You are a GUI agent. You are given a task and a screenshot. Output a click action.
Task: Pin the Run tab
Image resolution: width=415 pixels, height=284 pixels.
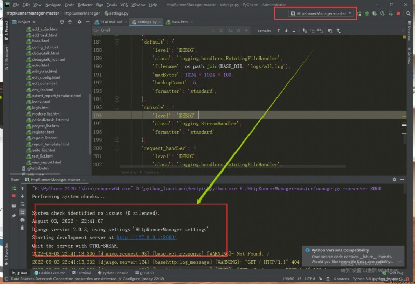point(14,216)
